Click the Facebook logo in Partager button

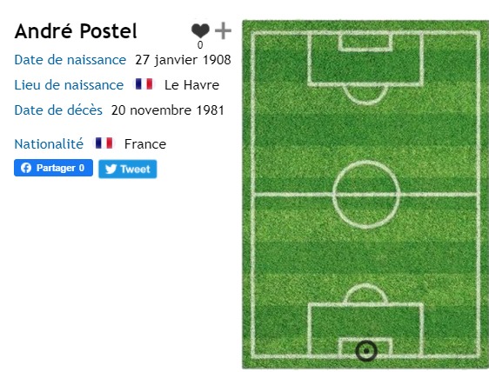point(26,168)
